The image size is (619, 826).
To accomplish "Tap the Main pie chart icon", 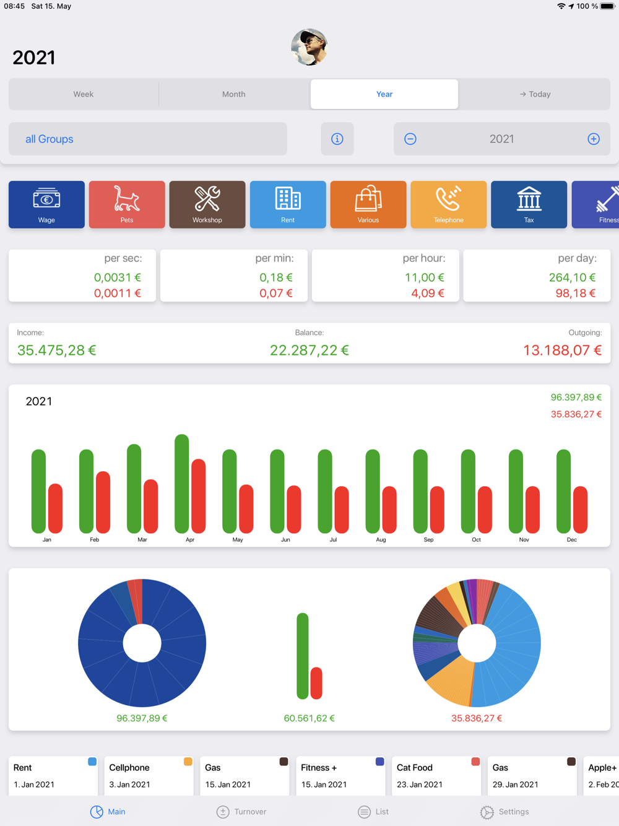I will [97, 812].
